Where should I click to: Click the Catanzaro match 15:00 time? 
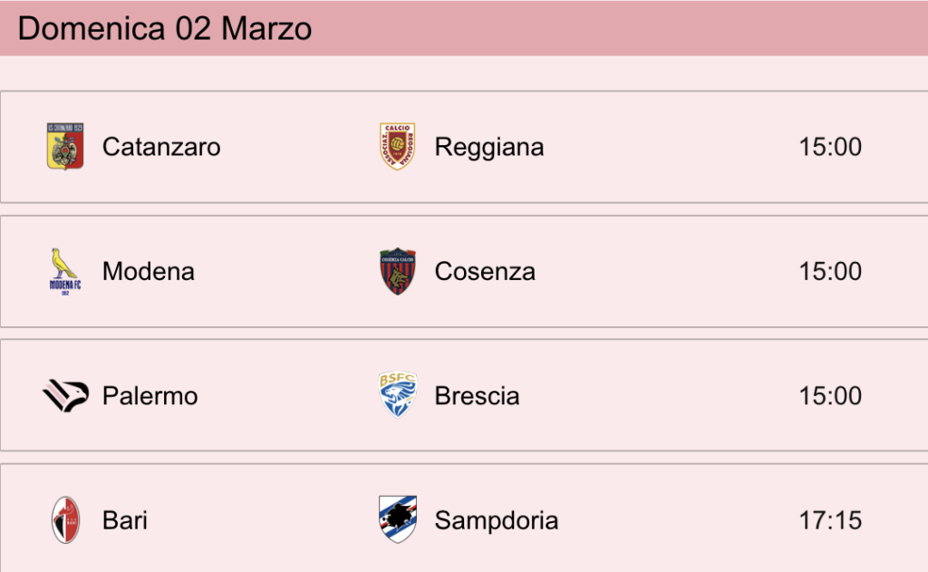pyautogui.click(x=830, y=147)
